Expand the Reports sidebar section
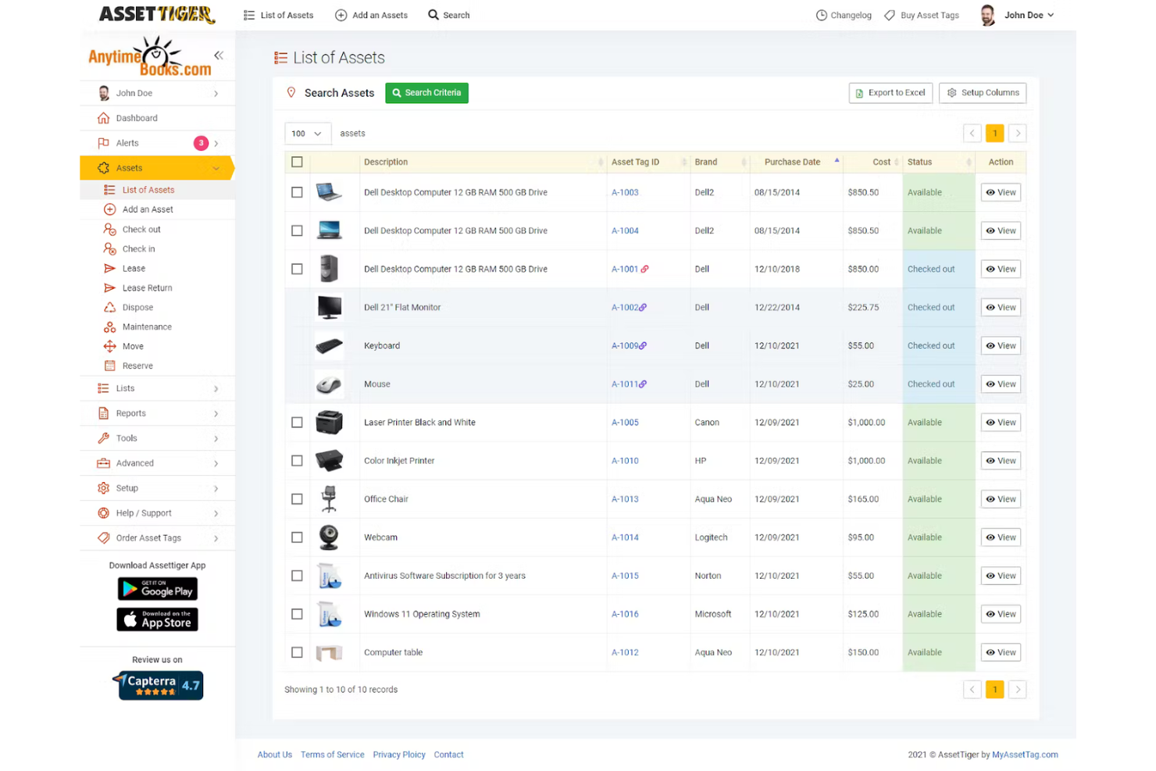This screenshot has width=1156, height=771. point(156,413)
